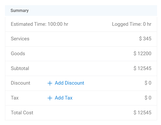161x125 pixels.
Task: Click the Estimated Time label
Action: 28,24
